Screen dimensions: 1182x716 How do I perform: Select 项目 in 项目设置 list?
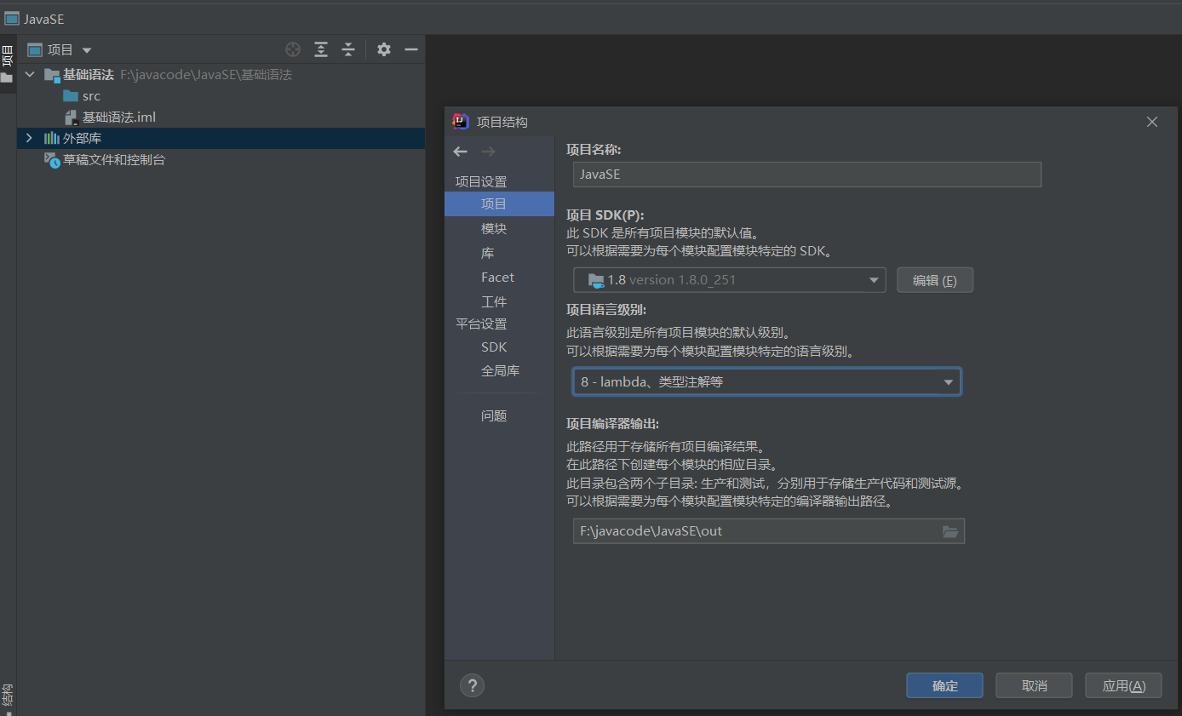point(499,204)
